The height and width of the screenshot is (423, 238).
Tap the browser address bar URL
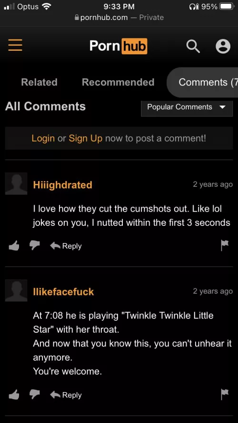[119, 18]
